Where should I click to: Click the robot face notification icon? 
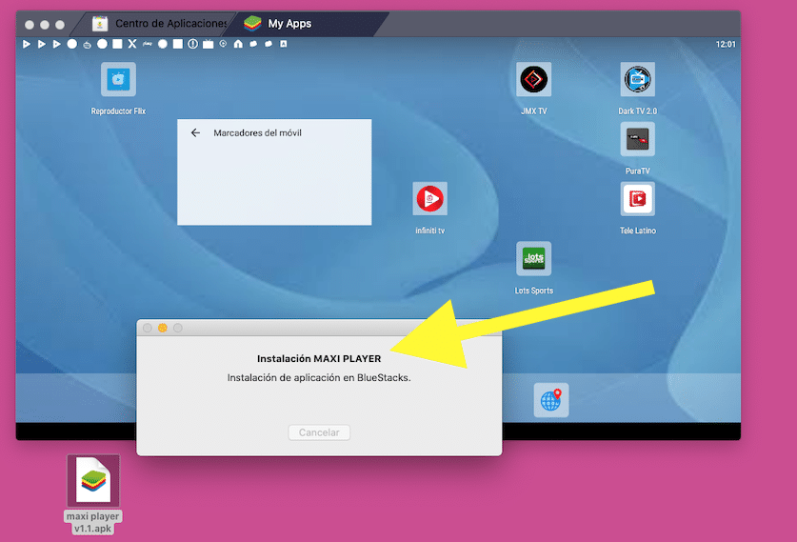click(x=88, y=45)
